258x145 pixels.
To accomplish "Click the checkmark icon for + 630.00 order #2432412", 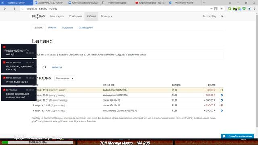I will click(221, 100).
